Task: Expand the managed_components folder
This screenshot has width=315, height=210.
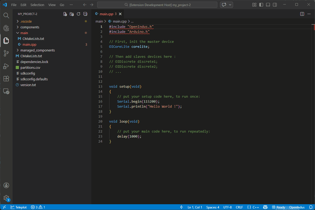Action: (x=38, y=50)
